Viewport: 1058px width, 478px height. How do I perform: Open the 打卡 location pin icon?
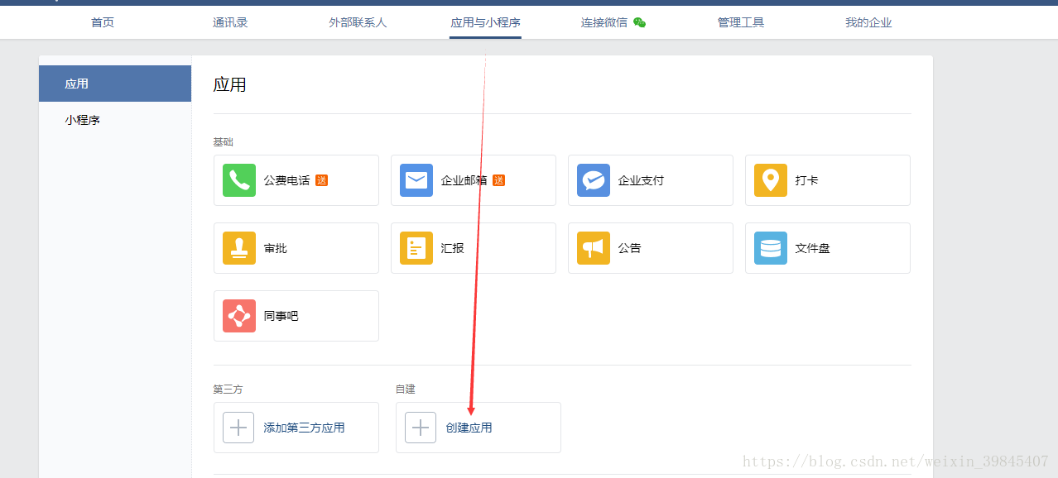coord(771,180)
